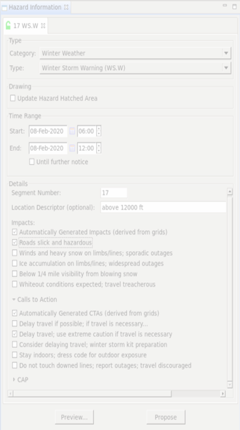Image resolution: width=240 pixels, height=430 pixels.
Task: Click the Propose button
Action: (166, 417)
